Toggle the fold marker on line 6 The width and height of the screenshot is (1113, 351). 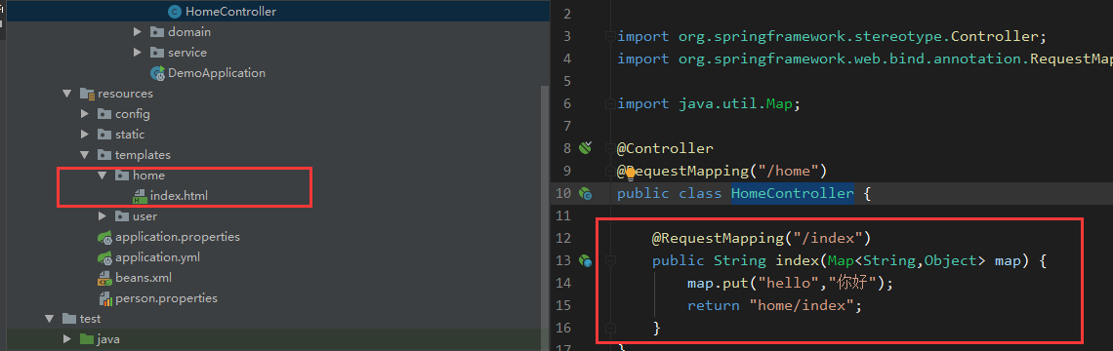[609, 103]
